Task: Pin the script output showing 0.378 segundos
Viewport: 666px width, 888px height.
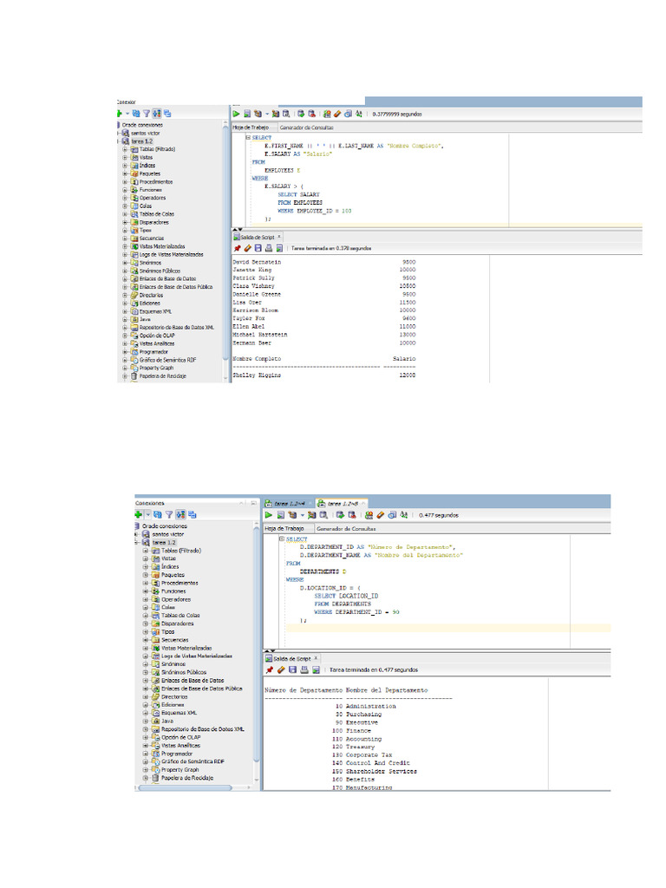Action: click(237, 247)
